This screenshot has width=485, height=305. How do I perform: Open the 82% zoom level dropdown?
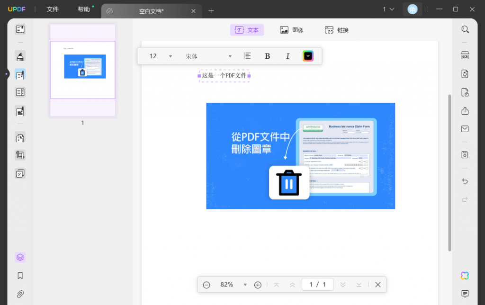click(x=245, y=285)
